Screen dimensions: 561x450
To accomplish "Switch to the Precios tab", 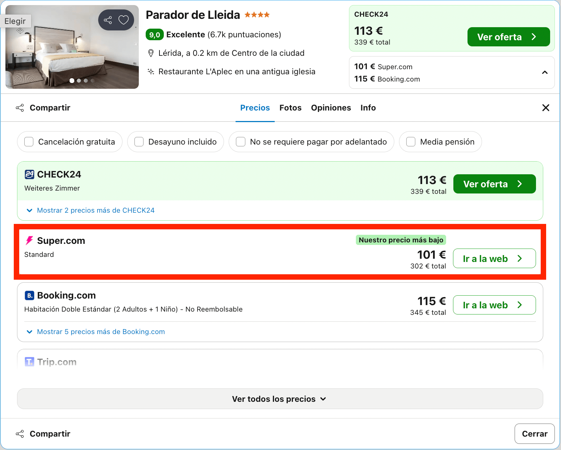I will (255, 108).
